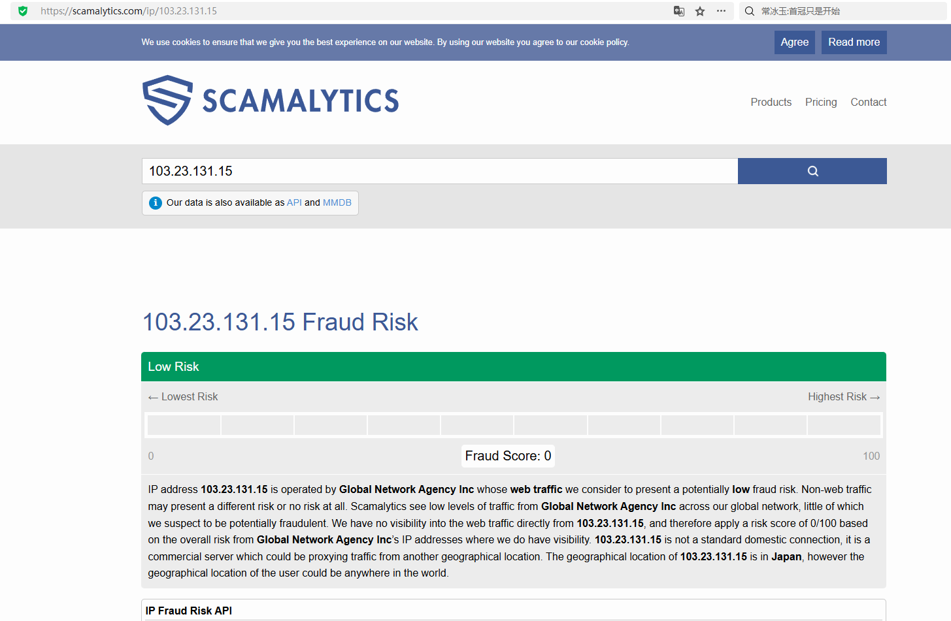
Task: Open the three-dot more options menu
Action: click(x=721, y=11)
